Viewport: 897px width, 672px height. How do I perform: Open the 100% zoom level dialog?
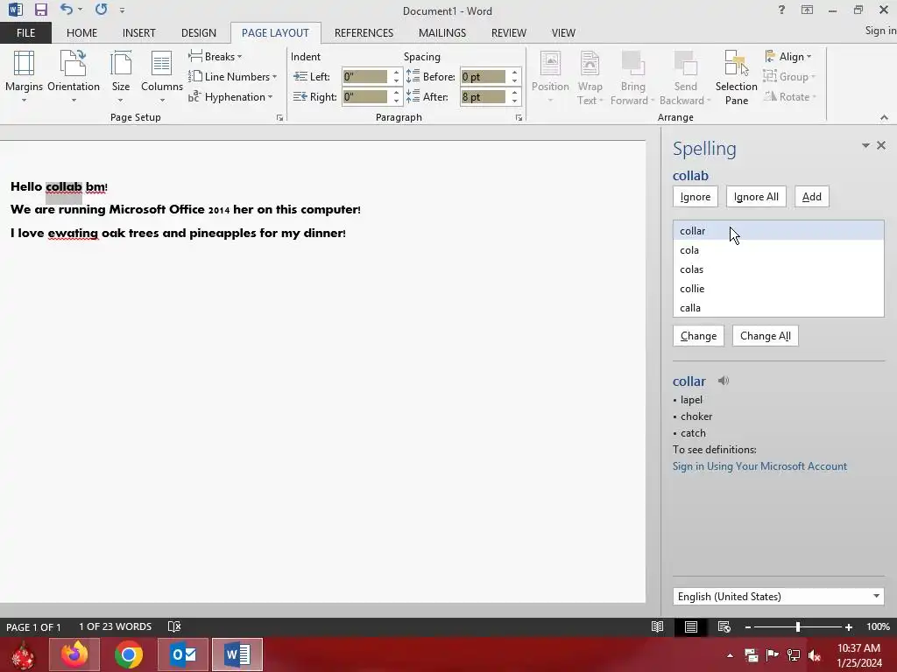click(x=878, y=626)
